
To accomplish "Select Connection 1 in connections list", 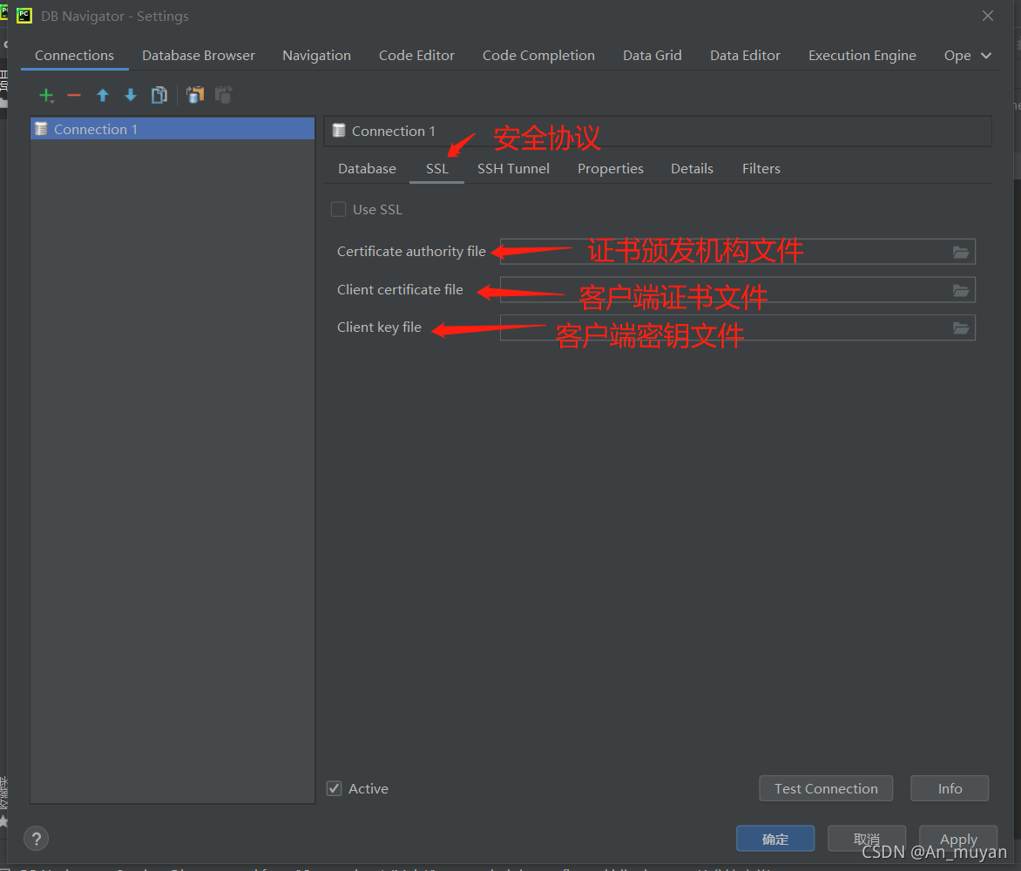I will point(172,129).
